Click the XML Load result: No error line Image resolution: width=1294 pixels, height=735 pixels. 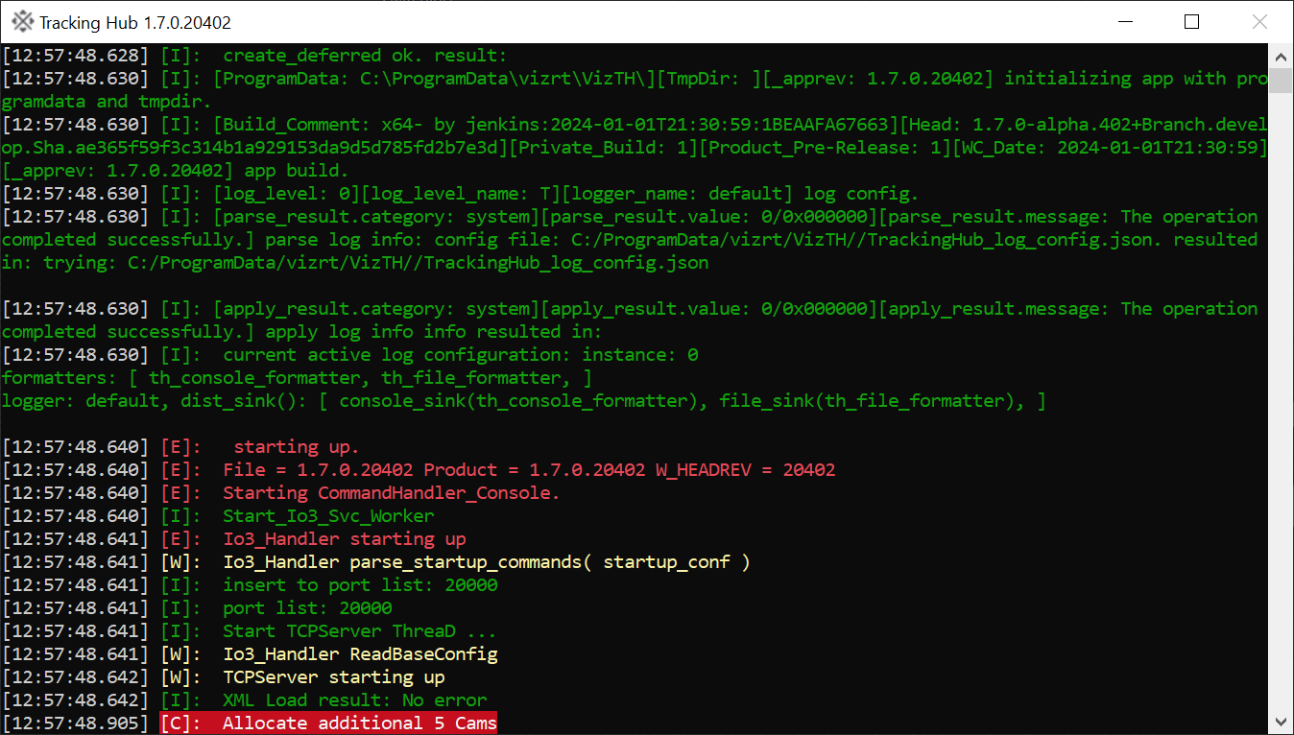click(354, 700)
